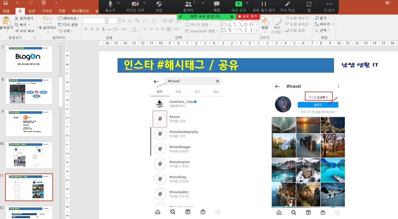Toggle bold formatting
Image resolution: width=398 pixels, height=219 pixels.
click(x=86, y=29)
